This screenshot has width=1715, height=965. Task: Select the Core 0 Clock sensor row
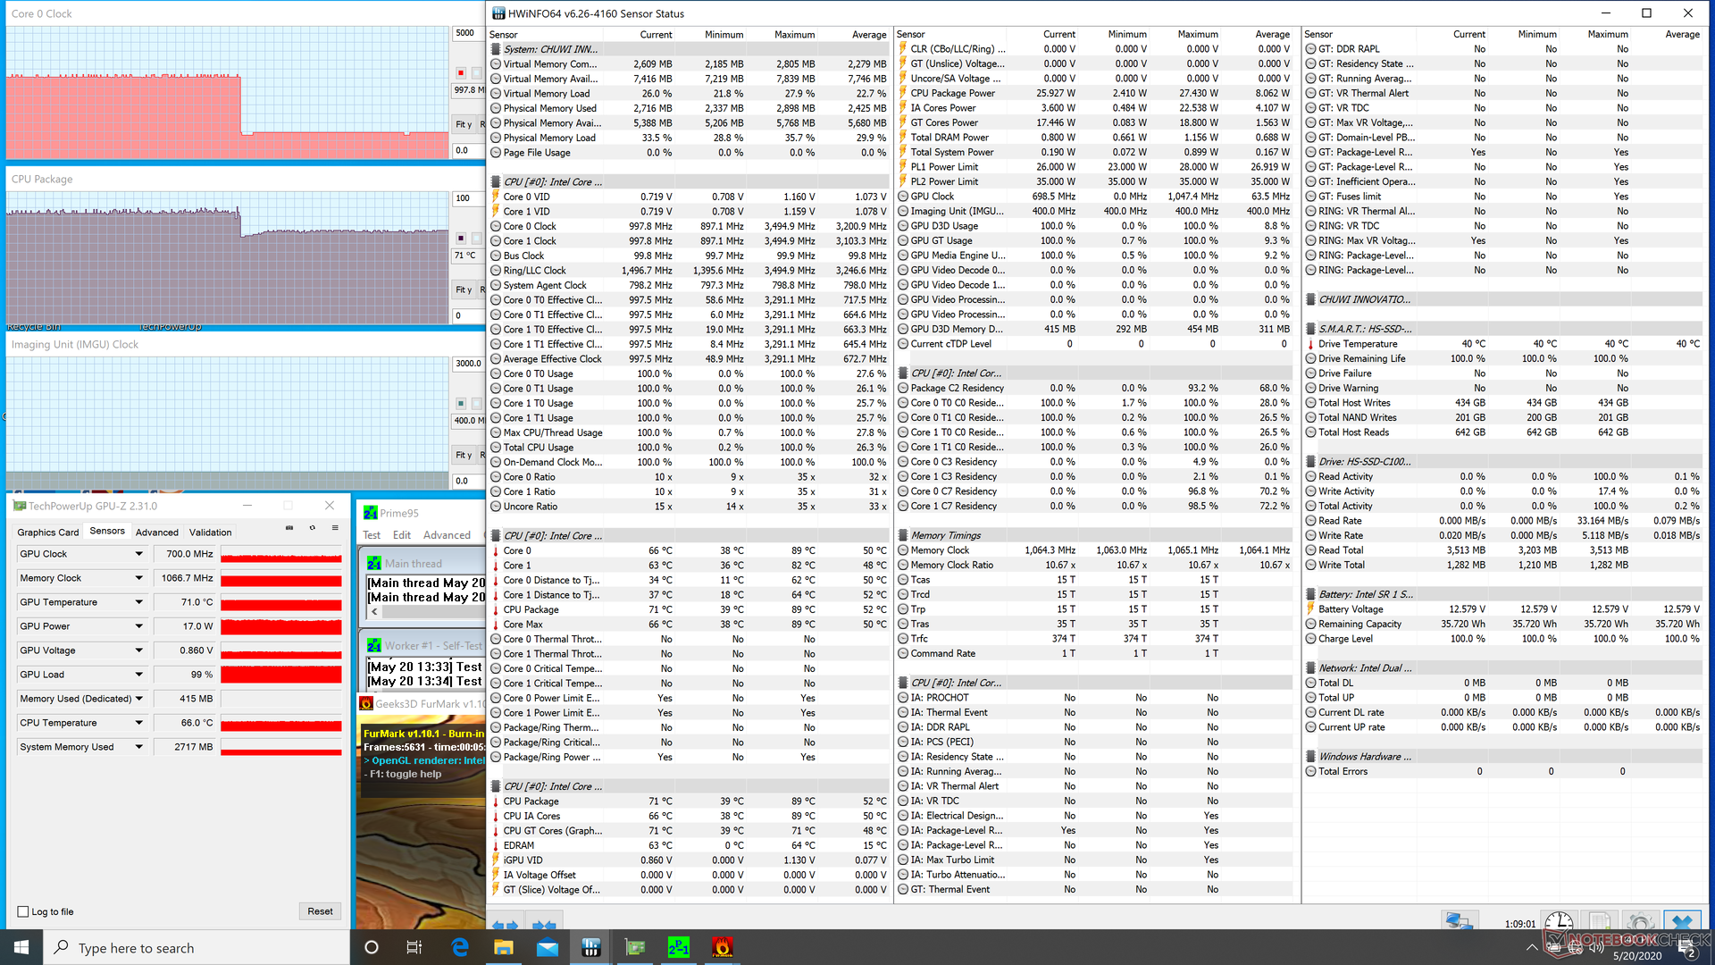[x=689, y=226]
